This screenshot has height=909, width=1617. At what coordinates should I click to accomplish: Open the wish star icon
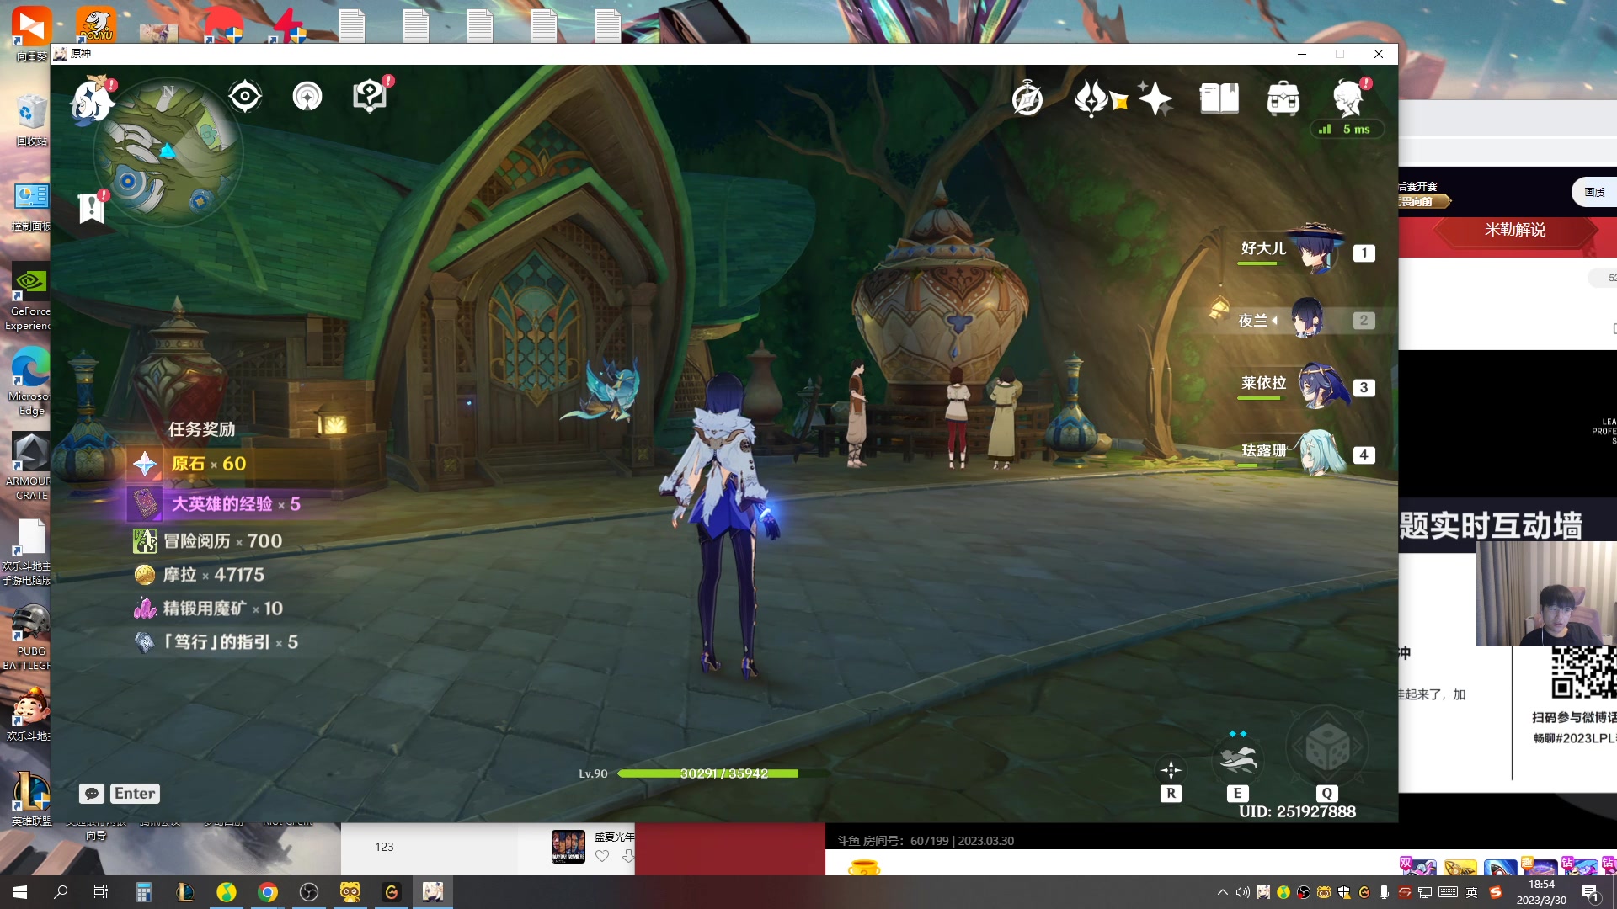[1155, 98]
